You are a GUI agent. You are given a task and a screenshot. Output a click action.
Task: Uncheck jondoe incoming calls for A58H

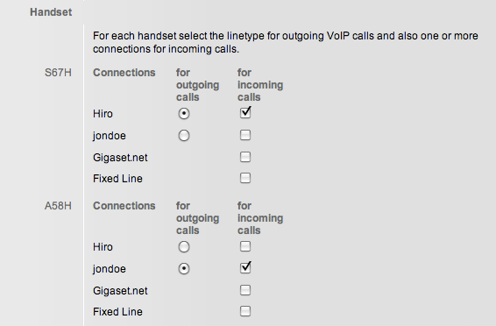coord(245,267)
